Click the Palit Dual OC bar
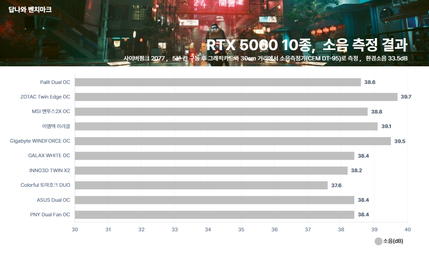 (218, 82)
